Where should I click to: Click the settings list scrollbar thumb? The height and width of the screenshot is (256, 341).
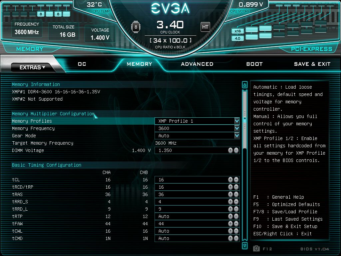tap(245, 120)
